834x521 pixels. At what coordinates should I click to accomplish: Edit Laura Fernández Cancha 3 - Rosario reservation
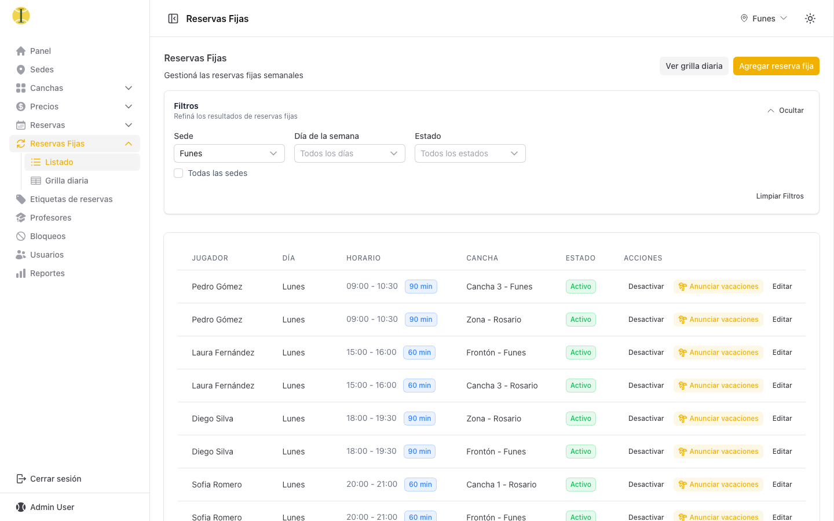pos(782,386)
